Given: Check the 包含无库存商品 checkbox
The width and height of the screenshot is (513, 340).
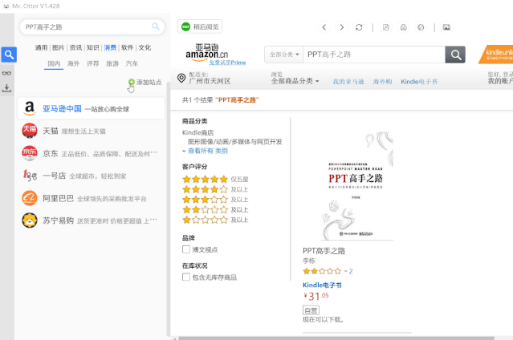Looking at the screenshot, I should pos(185,277).
